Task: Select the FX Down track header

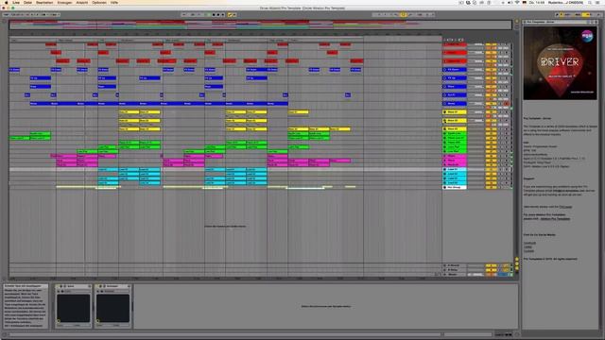Action: 455,70
